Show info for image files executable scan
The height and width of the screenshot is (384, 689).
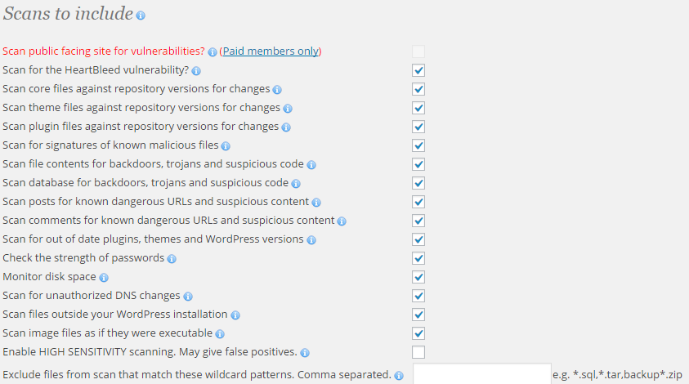pyautogui.click(x=220, y=334)
